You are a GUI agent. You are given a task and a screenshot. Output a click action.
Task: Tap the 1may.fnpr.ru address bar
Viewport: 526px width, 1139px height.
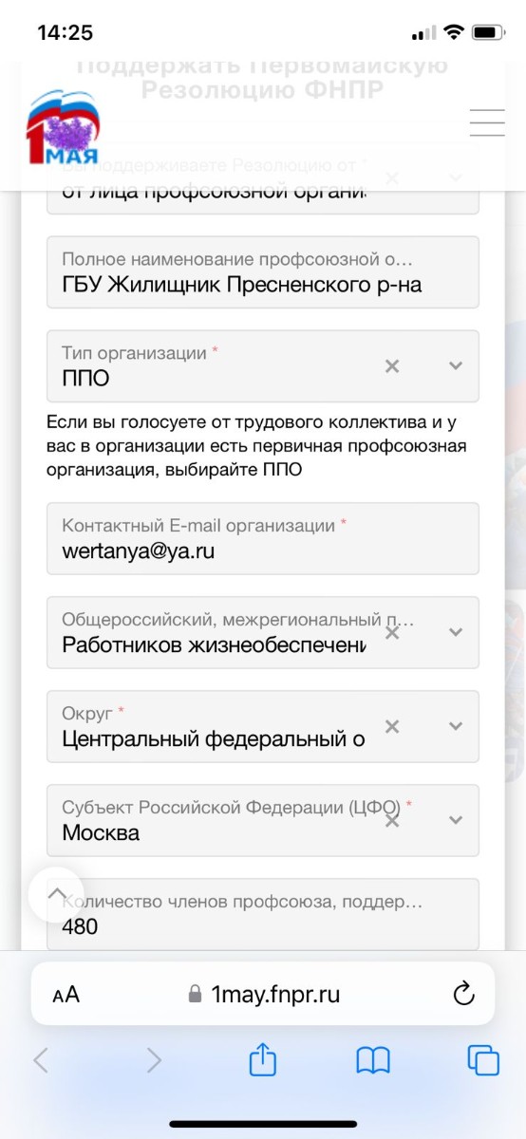click(x=263, y=994)
